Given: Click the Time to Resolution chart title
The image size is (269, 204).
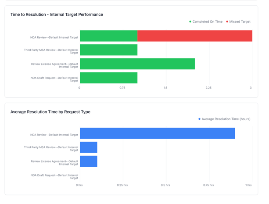Looking at the screenshot, I should pyautogui.click(x=57, y=14).
